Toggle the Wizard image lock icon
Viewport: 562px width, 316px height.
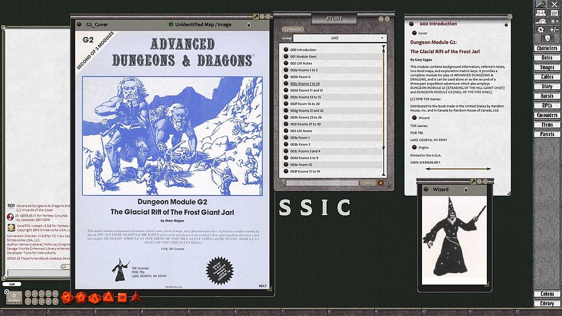click(466, 189)
